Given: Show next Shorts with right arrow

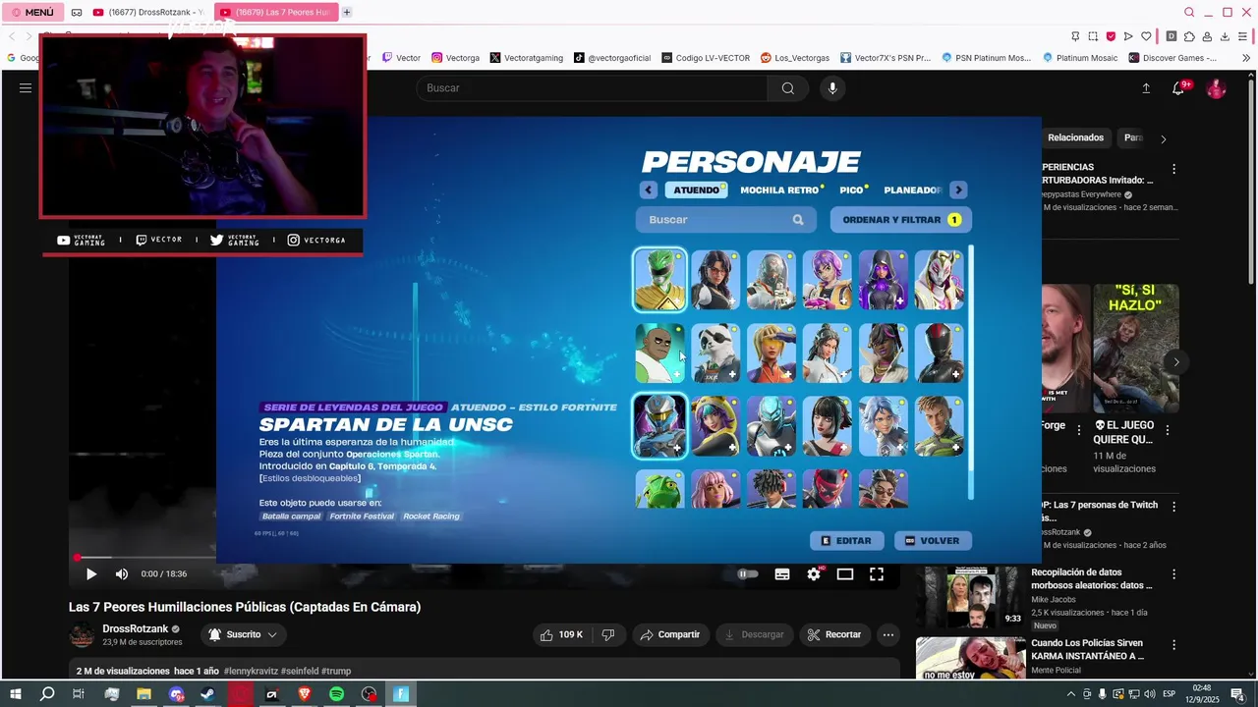Looking at the screenshot, I should pyautogui.click(x=1176, y=362).
